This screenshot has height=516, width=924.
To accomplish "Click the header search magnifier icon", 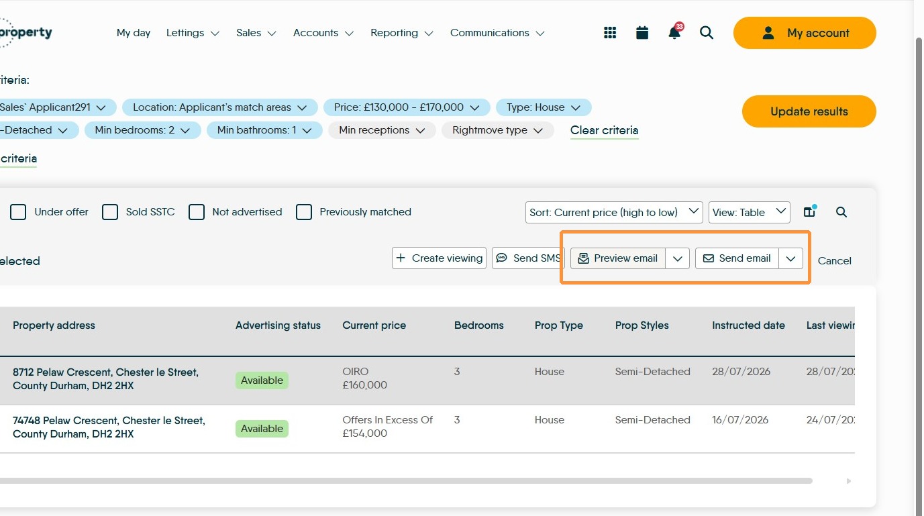I will pyautogui.click(x=707, y=33).
